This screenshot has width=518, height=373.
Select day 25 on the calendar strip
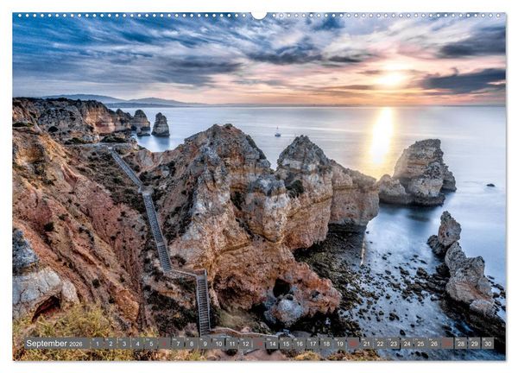tap(420, 344)
